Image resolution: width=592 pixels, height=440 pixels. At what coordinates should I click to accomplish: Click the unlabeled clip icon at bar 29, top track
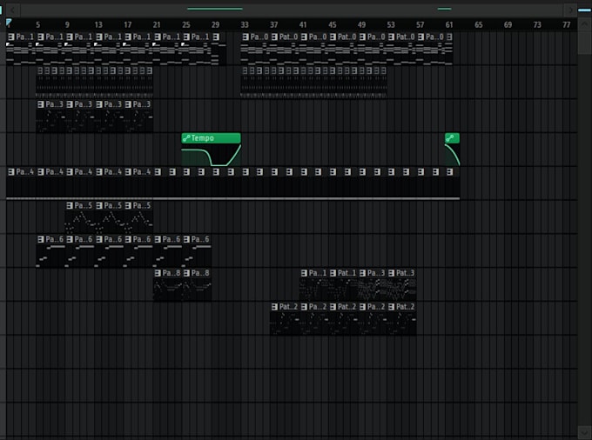[x=216, y=37]
